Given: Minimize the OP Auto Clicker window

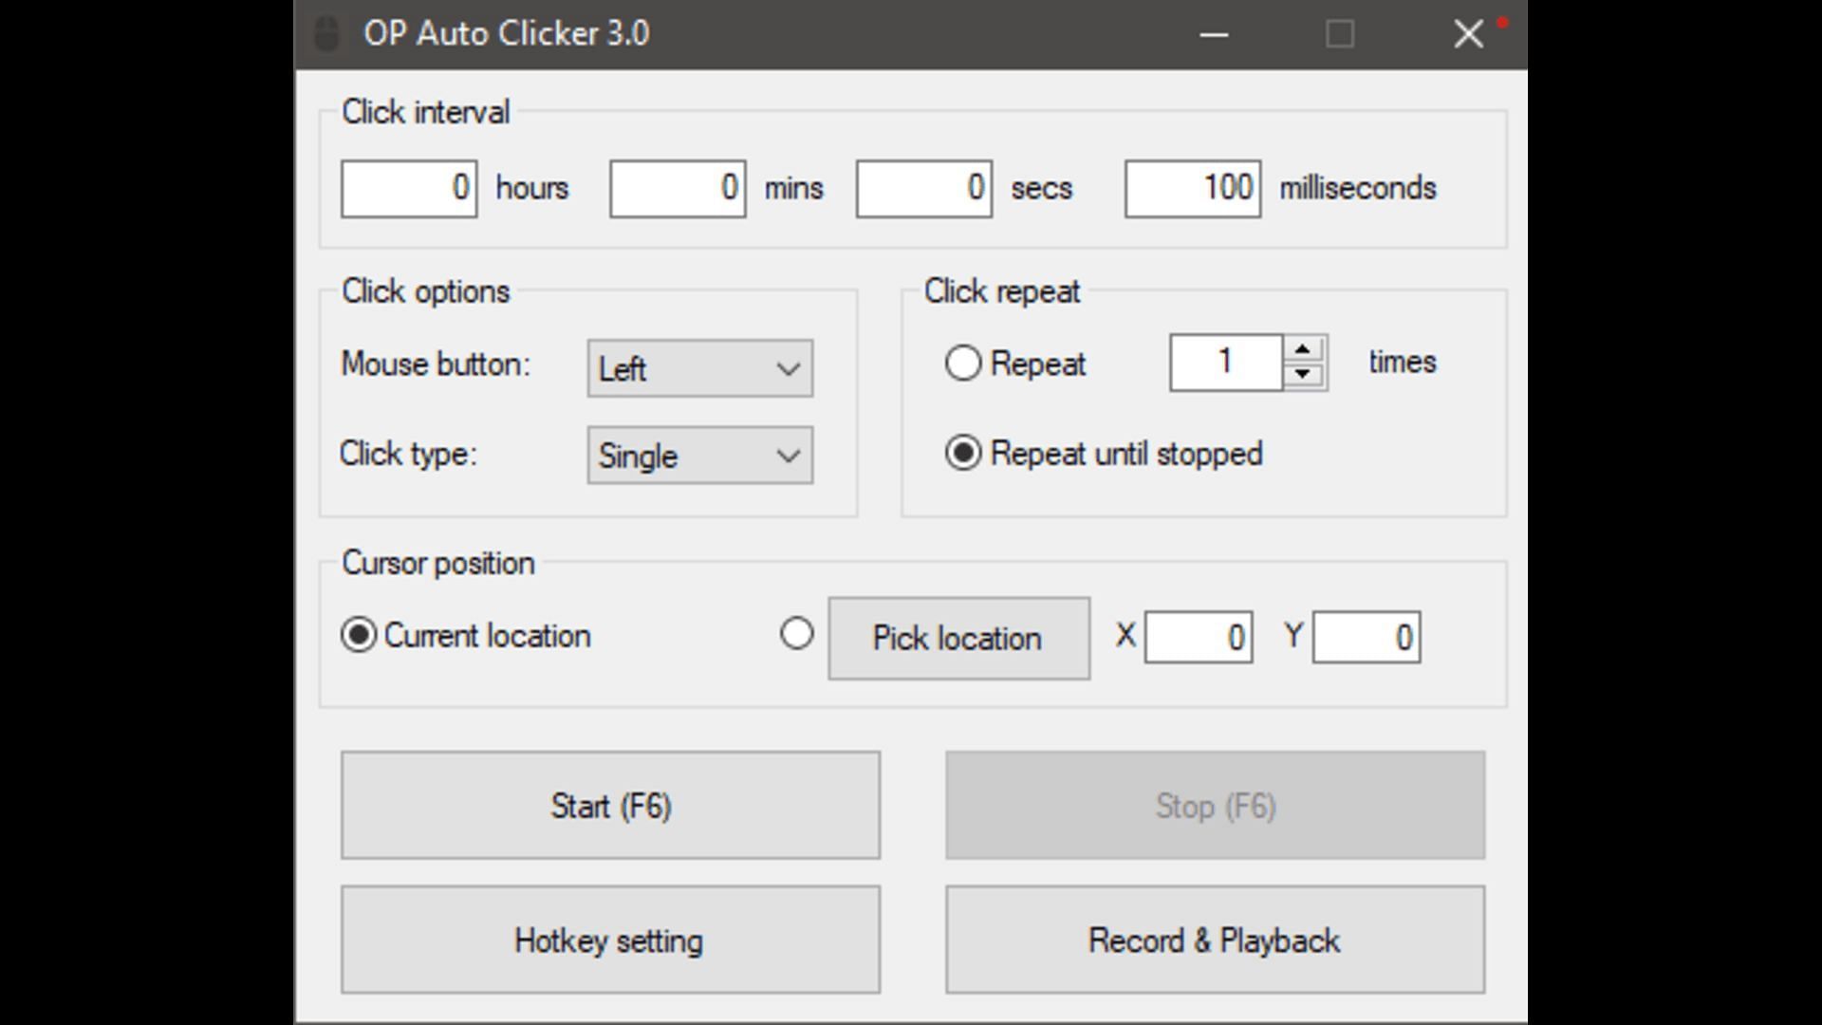Looking at the screenshot, I should (x=1214, y=35).
